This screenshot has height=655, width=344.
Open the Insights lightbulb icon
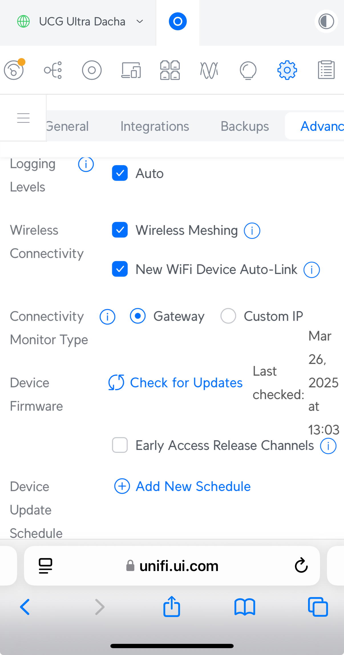pos(248,70)
